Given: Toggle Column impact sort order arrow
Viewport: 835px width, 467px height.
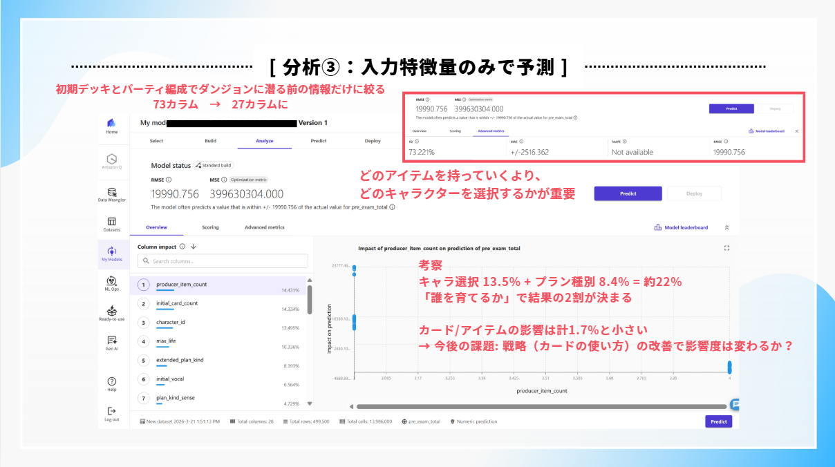Looking at the screenshot, I should coord(194,247).
